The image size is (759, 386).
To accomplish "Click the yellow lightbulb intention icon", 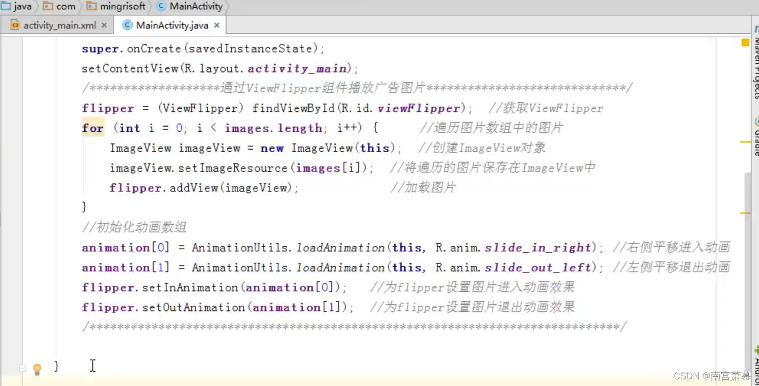I will (37, 369).
